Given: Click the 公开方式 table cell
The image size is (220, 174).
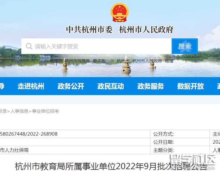Looking at the screenshot, I should (x=164, y=134).
